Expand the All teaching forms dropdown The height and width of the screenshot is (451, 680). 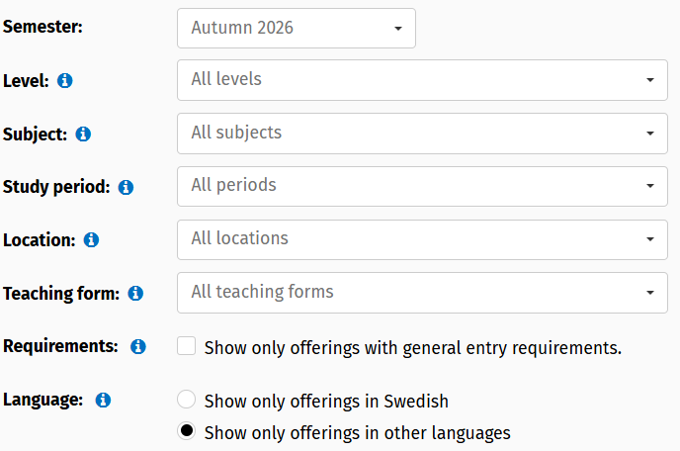coord(422,292)
